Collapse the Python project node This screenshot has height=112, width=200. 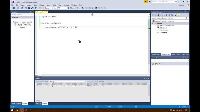tap(153, 24)
